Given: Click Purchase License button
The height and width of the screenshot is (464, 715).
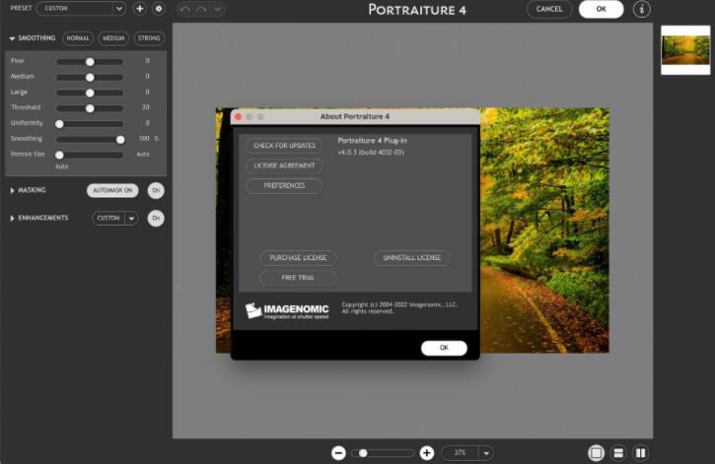Looking at the screenshot, I should pyautogui.click(x=298, y=258).
